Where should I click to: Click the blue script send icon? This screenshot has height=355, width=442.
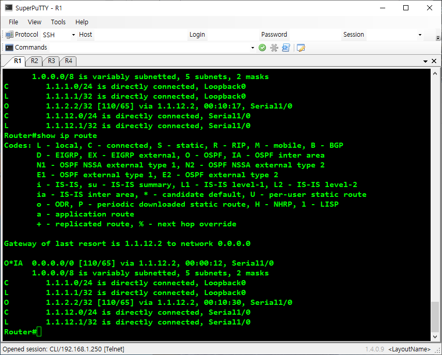[286, 48]
